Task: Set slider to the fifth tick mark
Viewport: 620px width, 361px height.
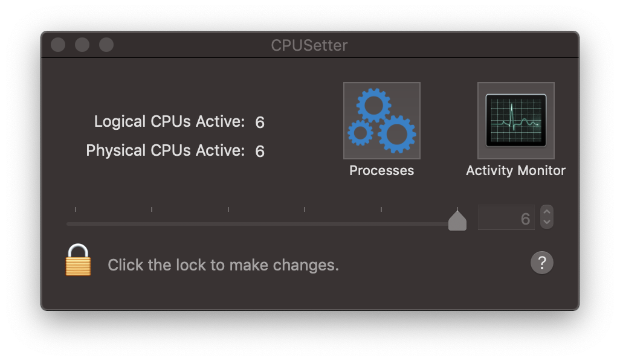Action: [x=381, y=223]
